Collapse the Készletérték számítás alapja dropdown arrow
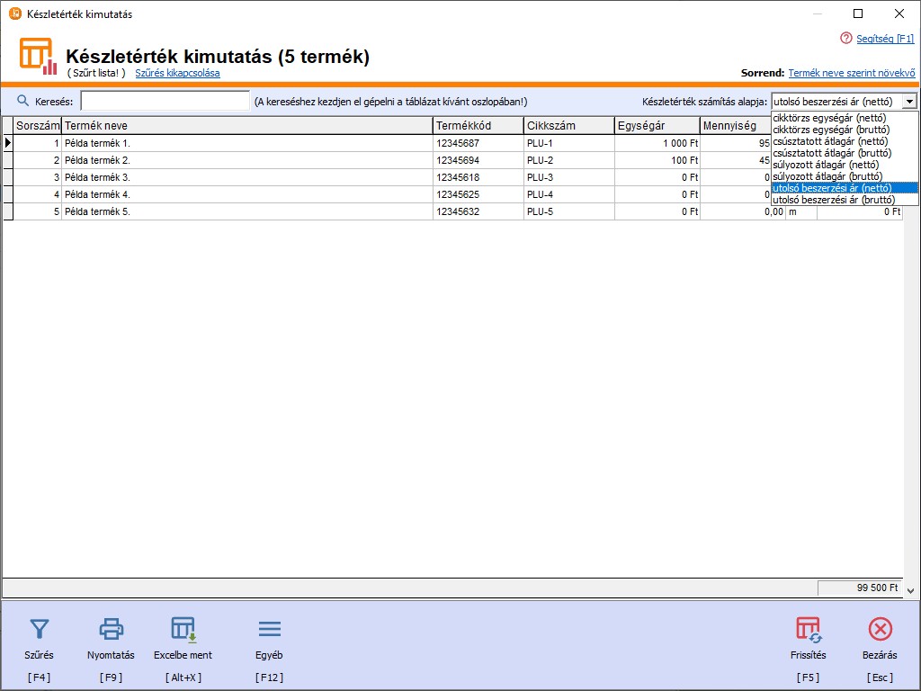The height and width of the screenshot is (691, 921). point(909,102)
